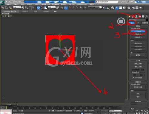The image size is (149, 114).
Task: Toggle the Selection Lock padlock in status bar
Action: (50, 110)
